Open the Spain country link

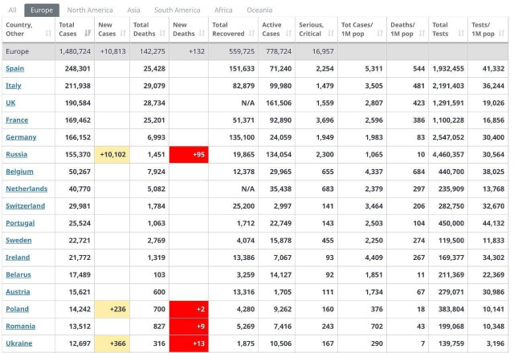(15, 68)
